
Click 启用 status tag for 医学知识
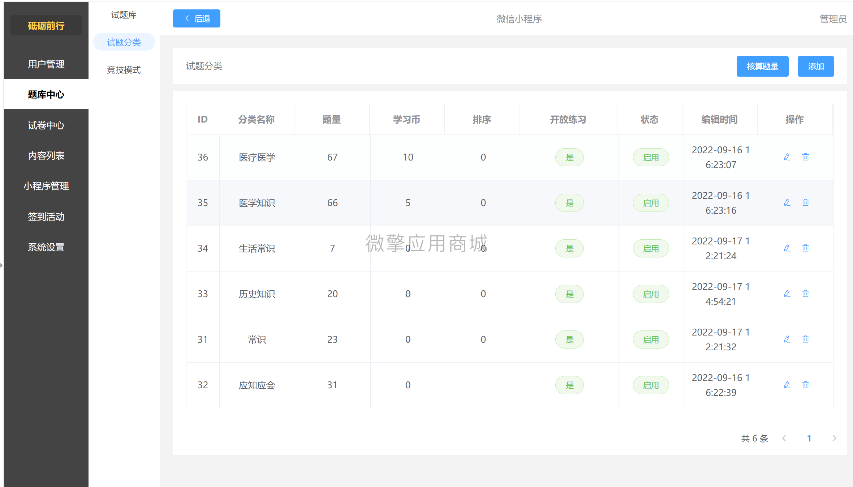click(x=651, y=203)
